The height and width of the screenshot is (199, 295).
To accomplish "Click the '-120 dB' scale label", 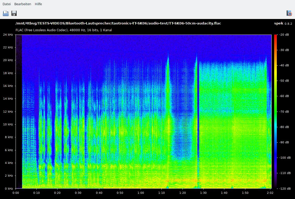I will click(285, 188).
